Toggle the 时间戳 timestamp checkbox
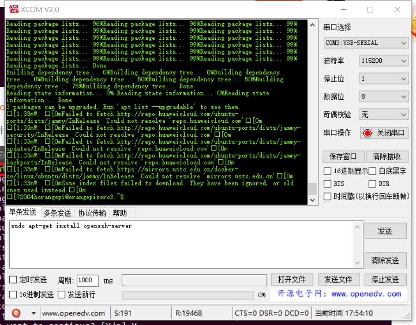Image resolution: width=416 pixels, height=325 pixels. click(x=327, y=196)
